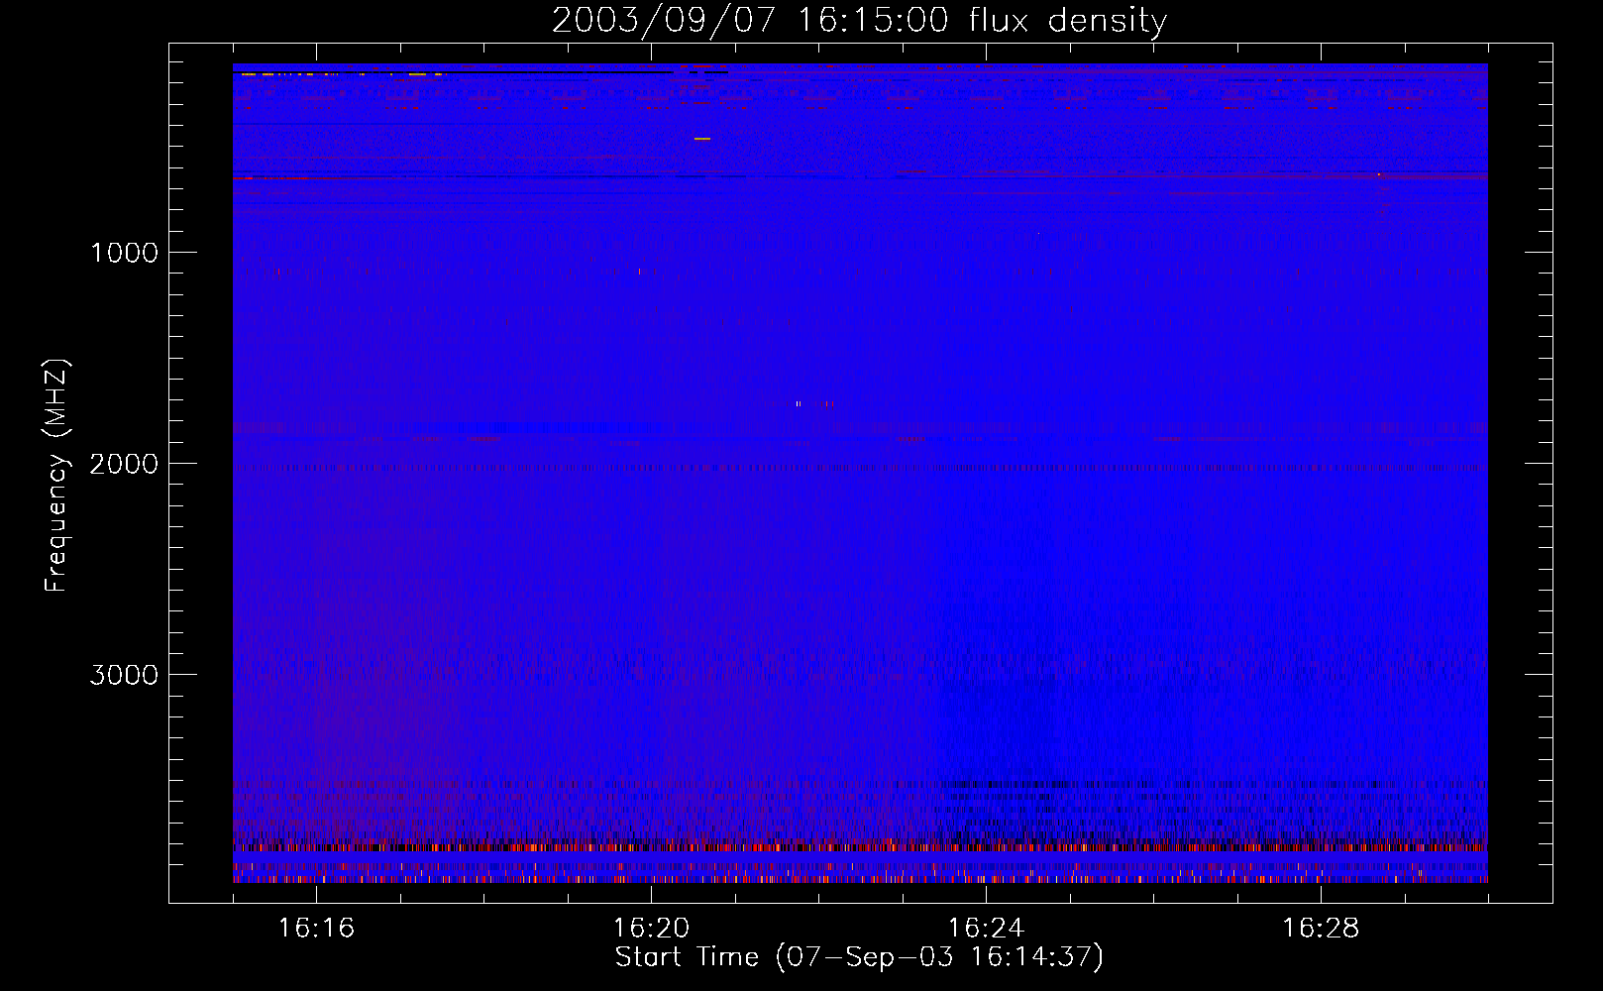Click the blue spectrogram image area
The image size is (1603, 991).
tap(860, 473)
